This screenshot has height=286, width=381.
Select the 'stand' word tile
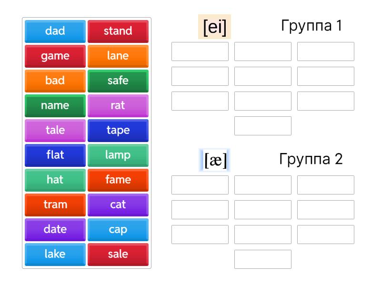[x=118, y=31]
